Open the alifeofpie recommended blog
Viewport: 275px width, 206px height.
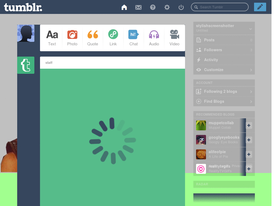pyautogui.click(x=217, y=152)
